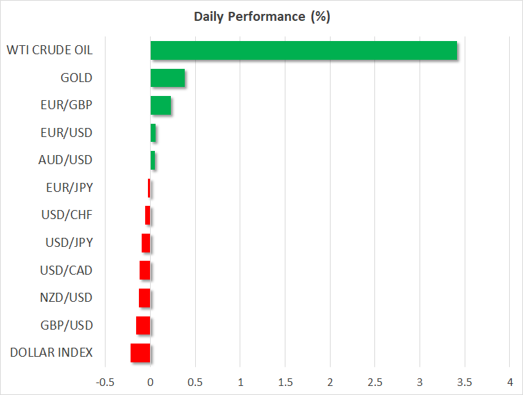Click the USD/CAD red bar
Screen dimensions: 523x395
point(144,270)
